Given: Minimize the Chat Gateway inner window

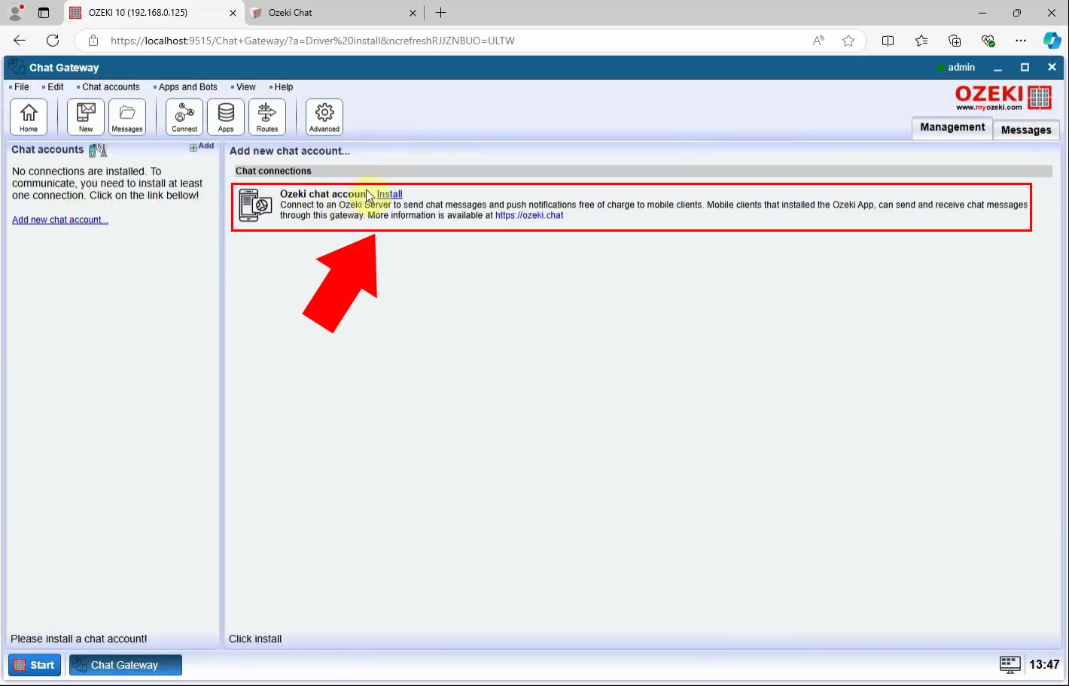Looking at the screenshot, I should point(997,68).
